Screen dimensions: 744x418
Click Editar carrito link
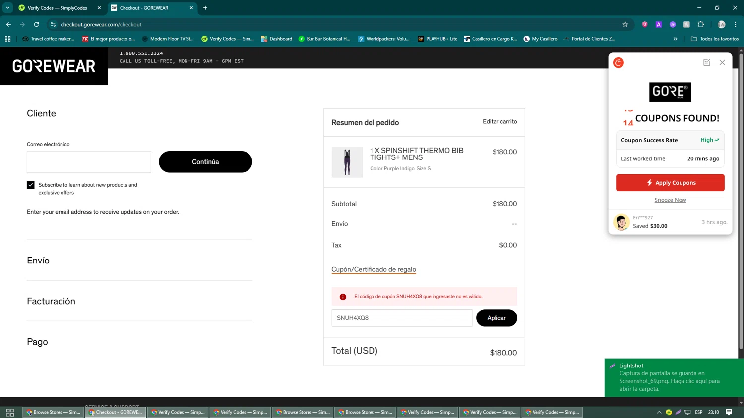point(499,121)
